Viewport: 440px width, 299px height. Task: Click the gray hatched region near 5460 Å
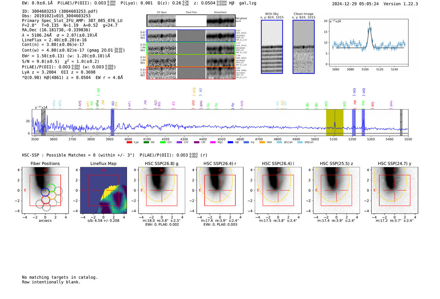coord(401,123)
